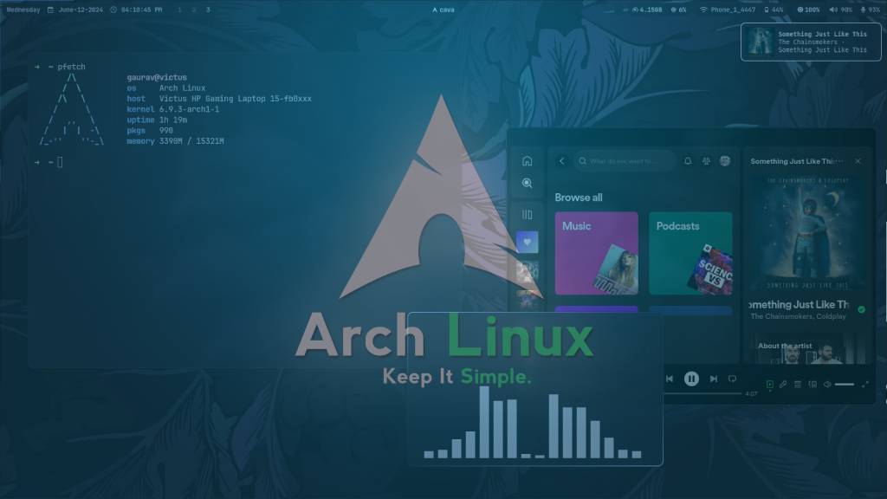Screen dimensions: 887x499
Task: Open album art in Now Playing panel
Action: pyautogui.click(x=807, y=233)
